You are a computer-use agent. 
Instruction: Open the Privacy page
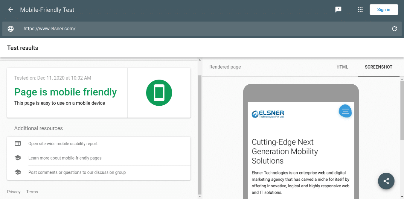pos(14,192)
